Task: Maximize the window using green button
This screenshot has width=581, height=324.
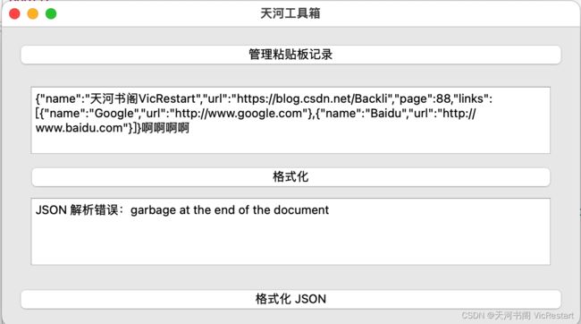Action: pos(51,13)
